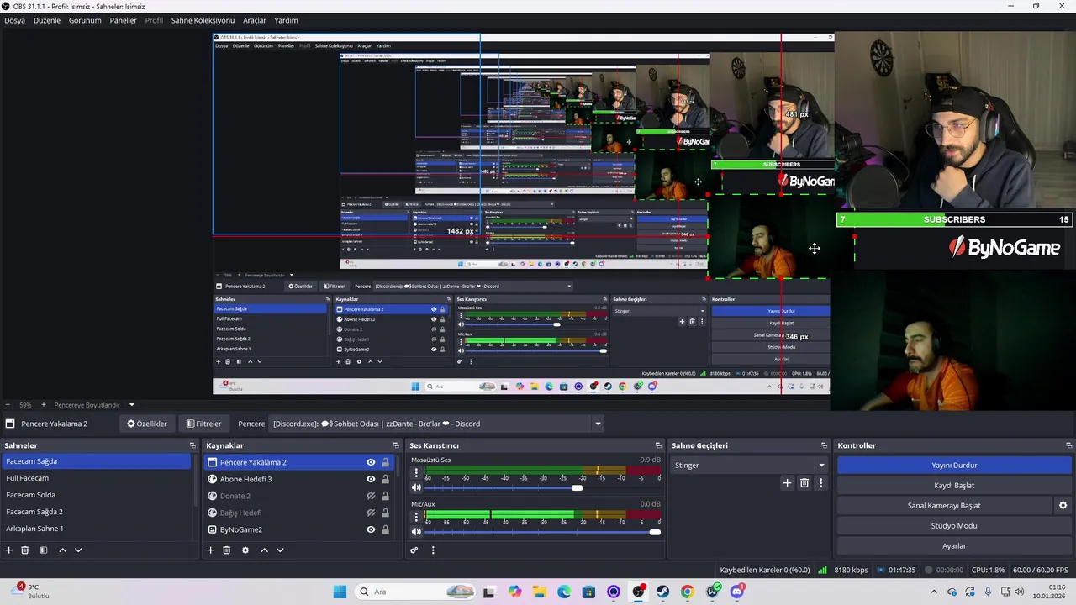Open the Sahne Koleksiyonu menu
1076x605 pixels.
pos(203,20)
